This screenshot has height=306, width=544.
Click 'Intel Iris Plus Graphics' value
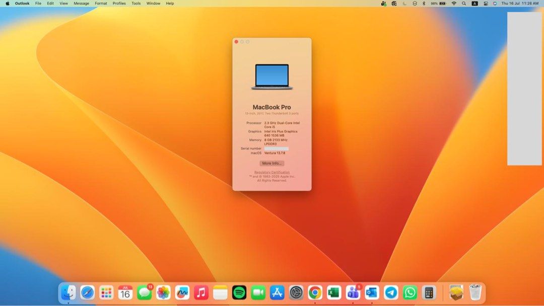pyautogui.click(x=281, y=132)
